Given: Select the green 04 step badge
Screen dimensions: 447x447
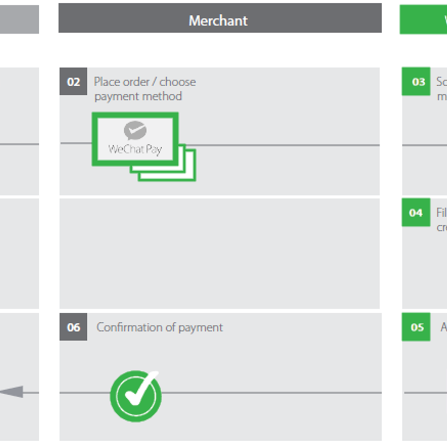Looking at the screenshot, I should (416, 212).
